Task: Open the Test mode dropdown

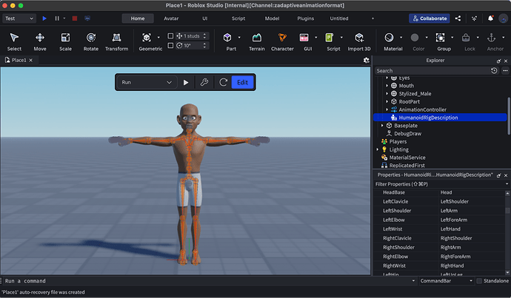Action: 19,18
